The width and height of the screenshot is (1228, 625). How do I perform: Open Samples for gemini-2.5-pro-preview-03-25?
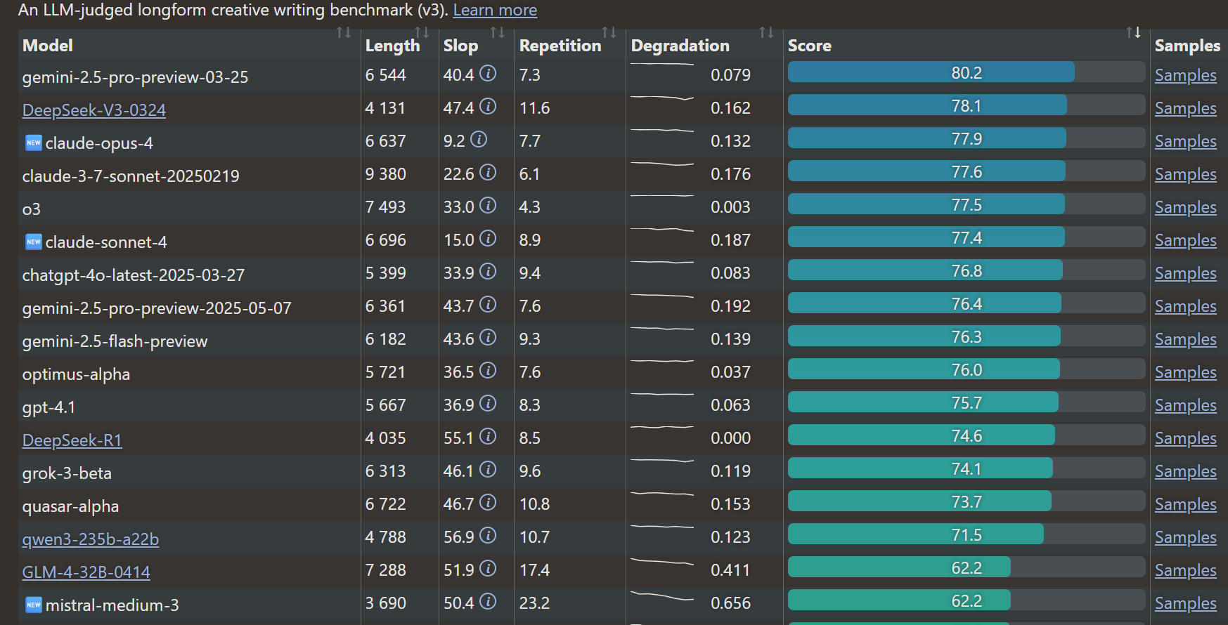tap(1186, 75)
